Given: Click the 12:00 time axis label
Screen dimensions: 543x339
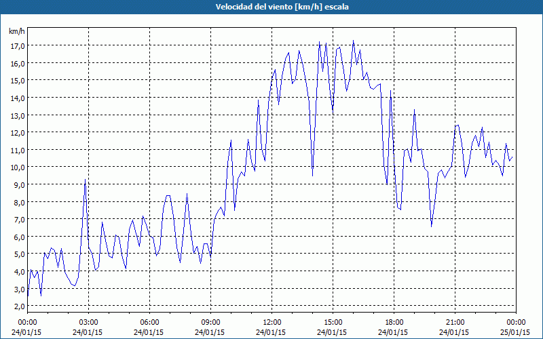Looking at the screenshot, I should point(272,323).
